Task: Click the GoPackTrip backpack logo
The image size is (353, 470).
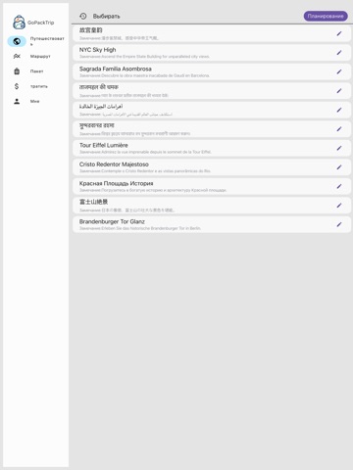Action: (19, 23)
